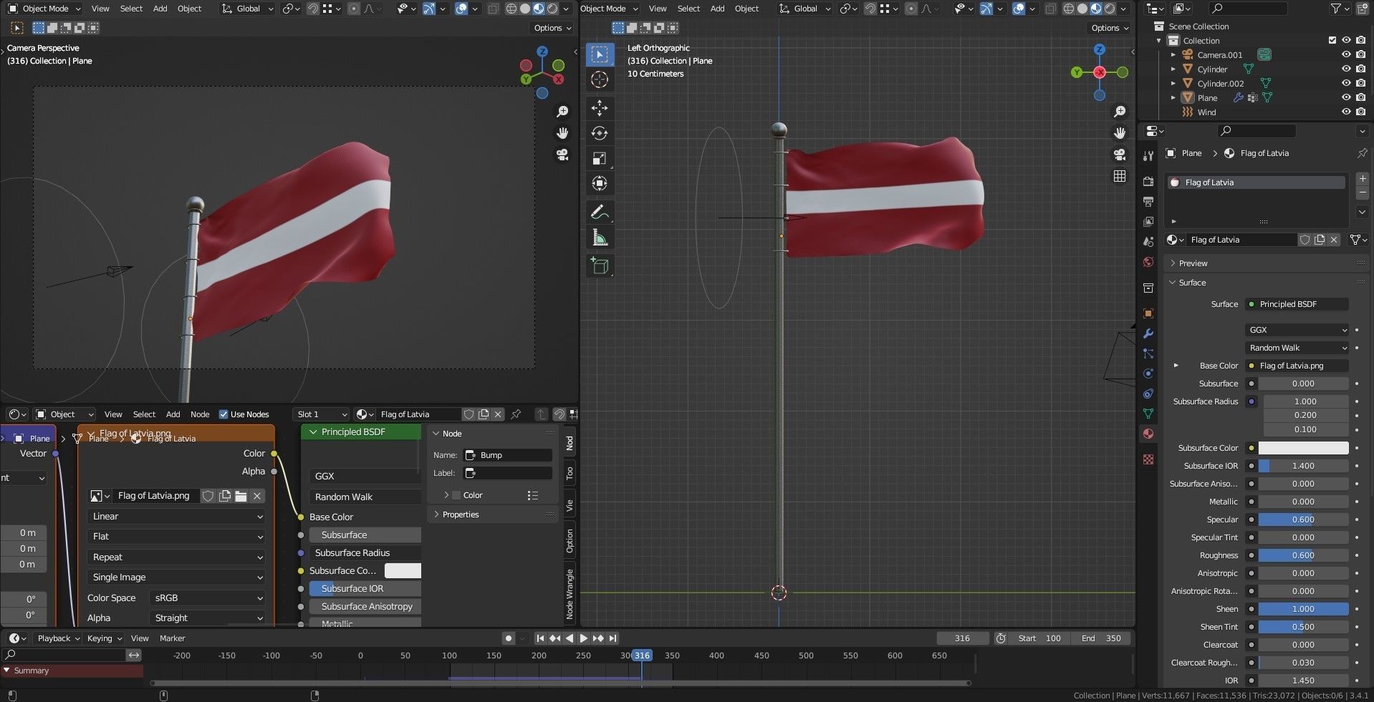The height and width of the screenshot is (702, 1374).
Task: Open Render properties tab
Action: point(1148,182)
